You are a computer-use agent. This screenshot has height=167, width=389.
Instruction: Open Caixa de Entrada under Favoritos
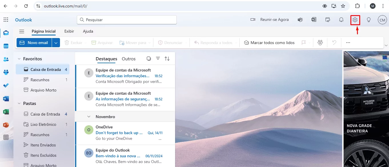click(43, 69)
